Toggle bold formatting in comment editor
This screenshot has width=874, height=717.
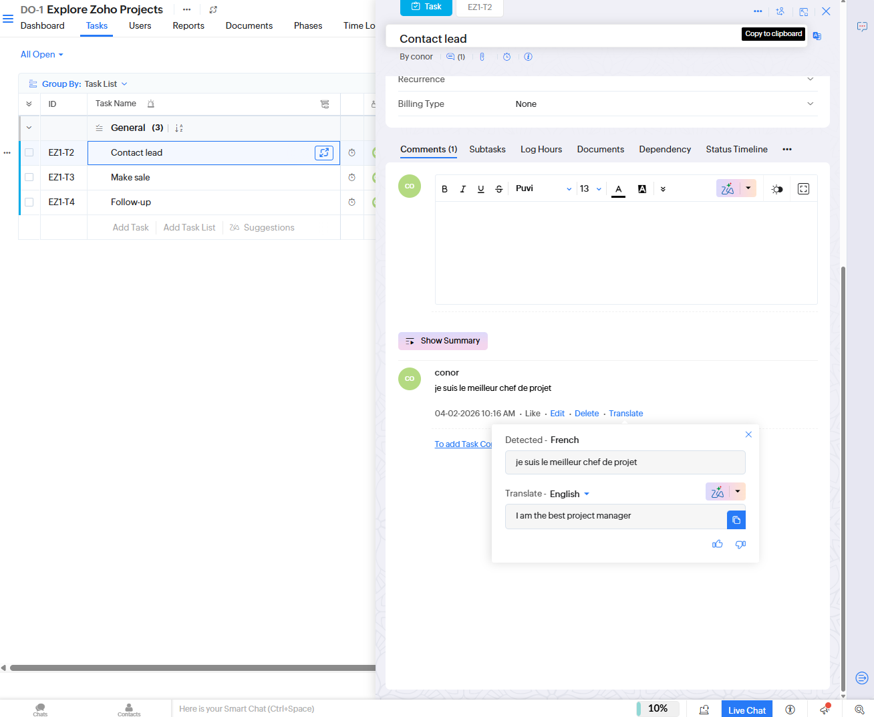(x=444, y=189)
